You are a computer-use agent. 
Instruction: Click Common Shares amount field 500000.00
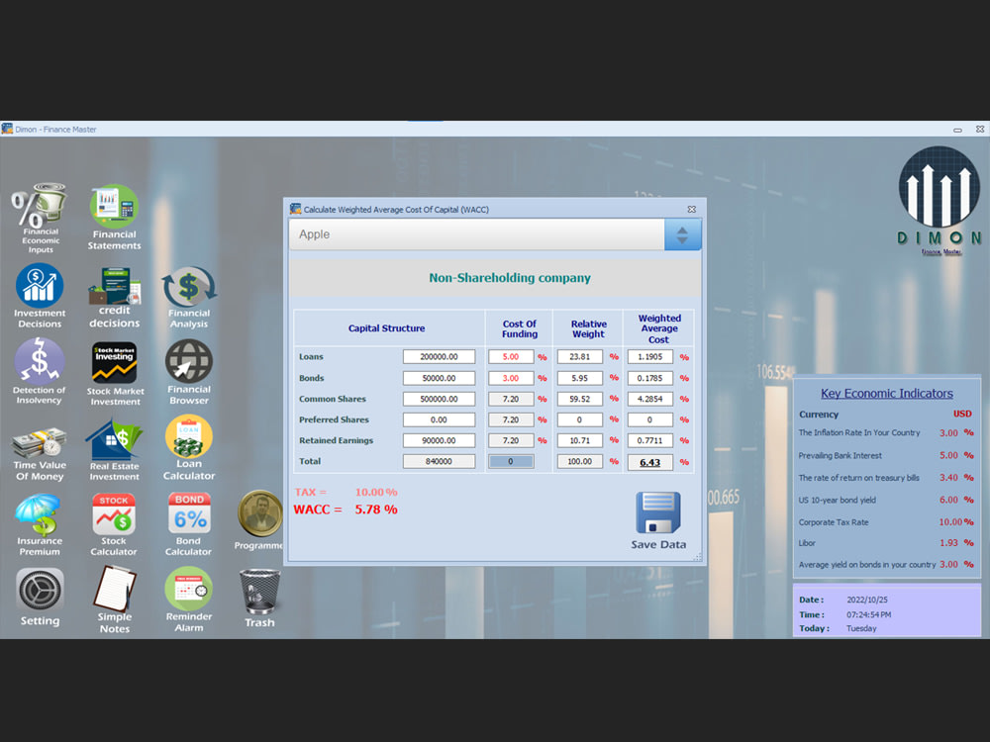439,399
